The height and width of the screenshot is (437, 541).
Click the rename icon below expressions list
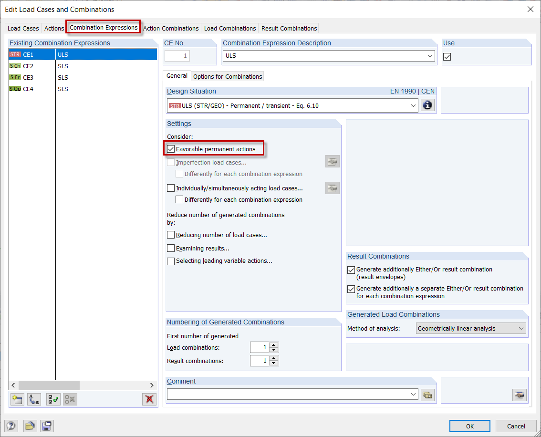pyautogui.click(x=33, y=399)
